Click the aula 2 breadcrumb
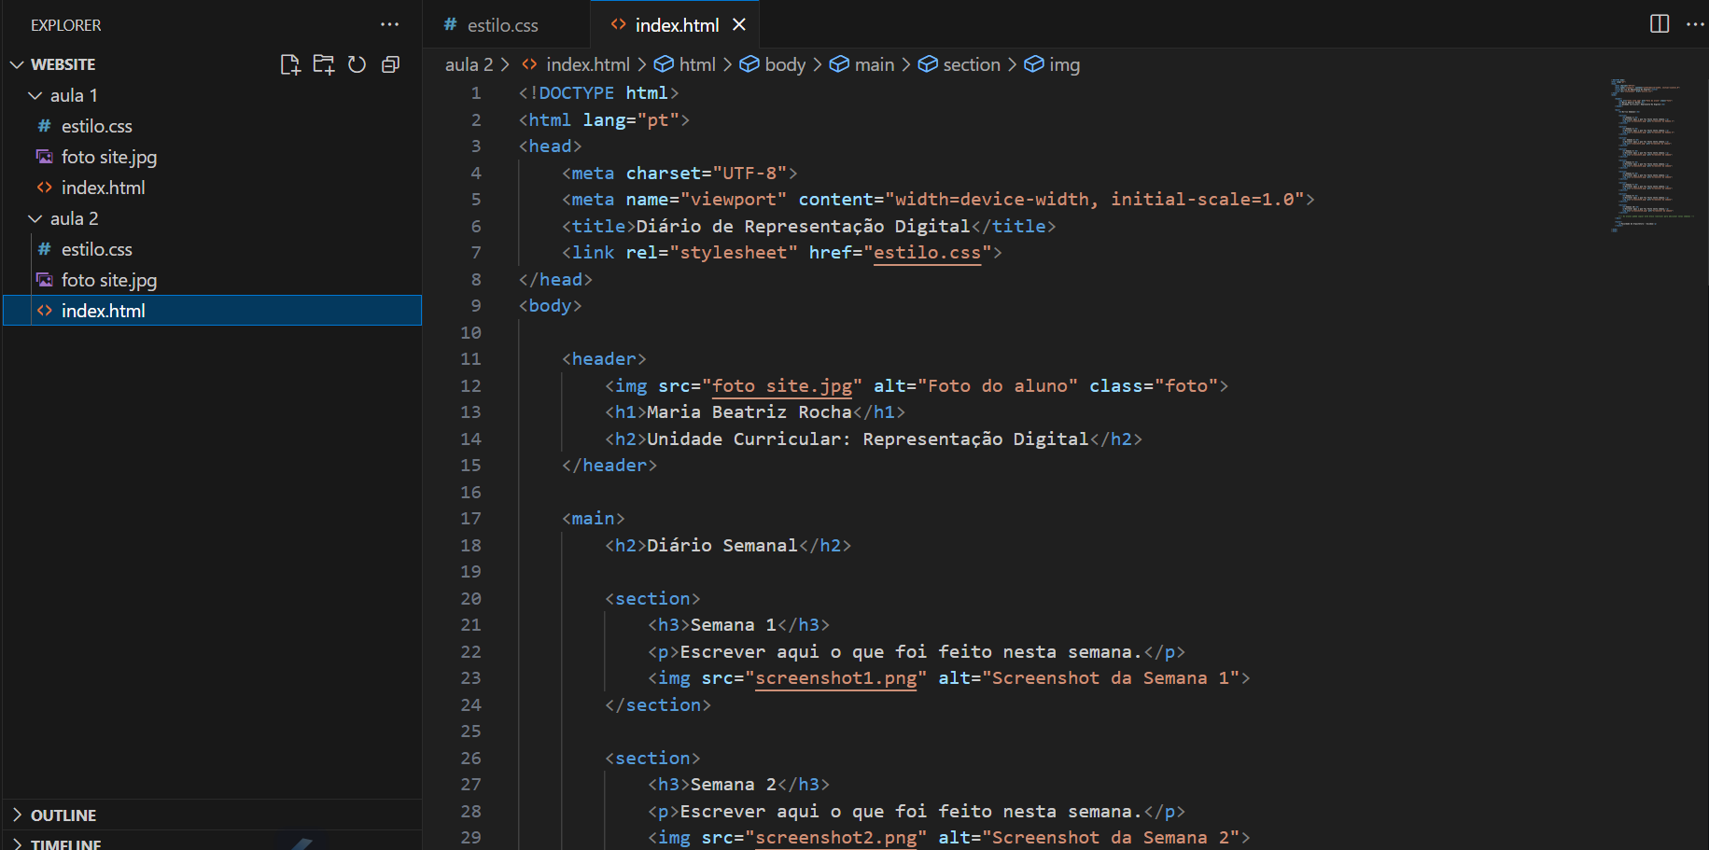 click(469, 64)
